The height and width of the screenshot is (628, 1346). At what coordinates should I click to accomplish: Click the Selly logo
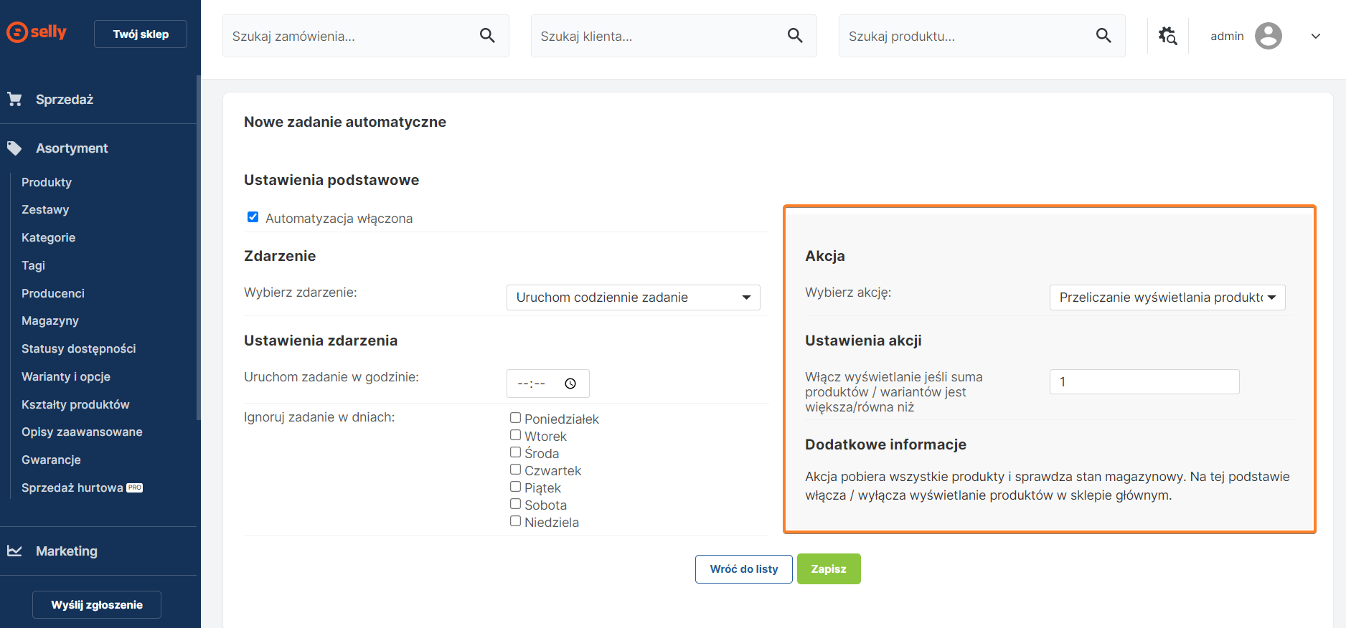pyautogui.click(x=37, y=32)
